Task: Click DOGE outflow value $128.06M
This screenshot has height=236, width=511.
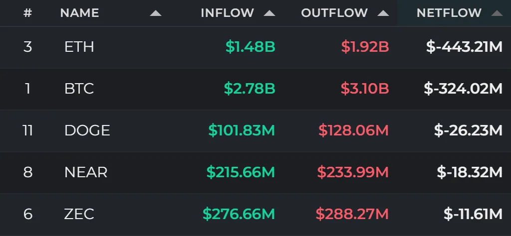Action: coord(354,130)
